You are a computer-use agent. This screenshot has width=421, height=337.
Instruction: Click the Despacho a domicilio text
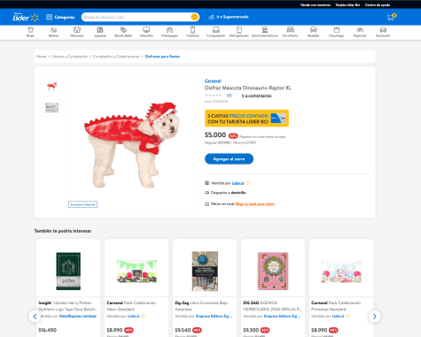coord(228,193)
